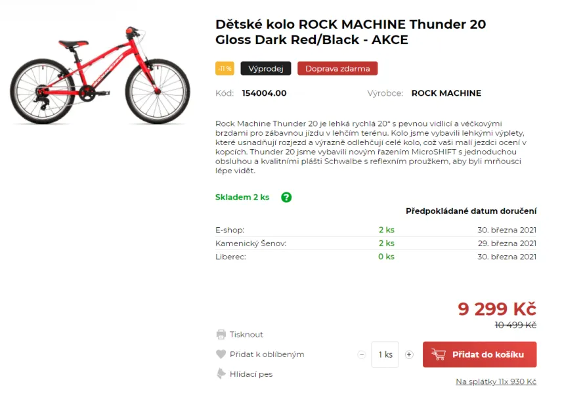The image size is (562, 403).
Task: Increase quantity with the plus button
Action: coord(409,354)
